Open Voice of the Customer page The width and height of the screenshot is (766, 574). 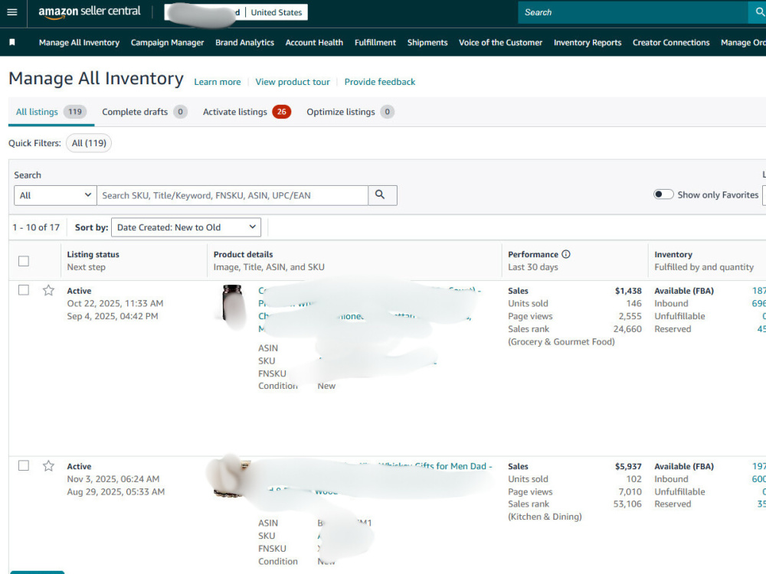coord(500,42)
